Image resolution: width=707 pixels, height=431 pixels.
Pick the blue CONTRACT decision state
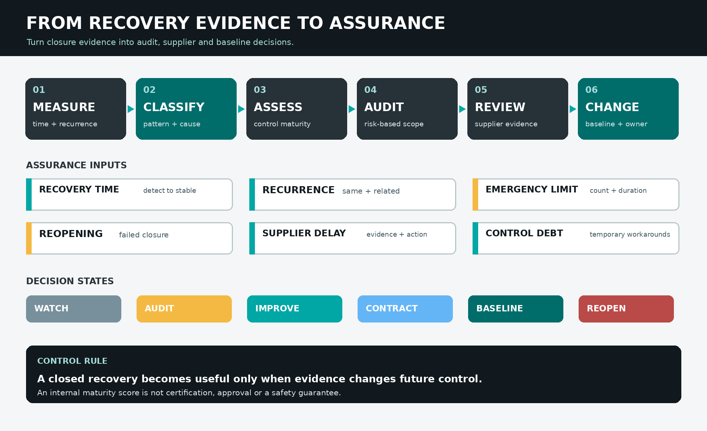point(405,309)
